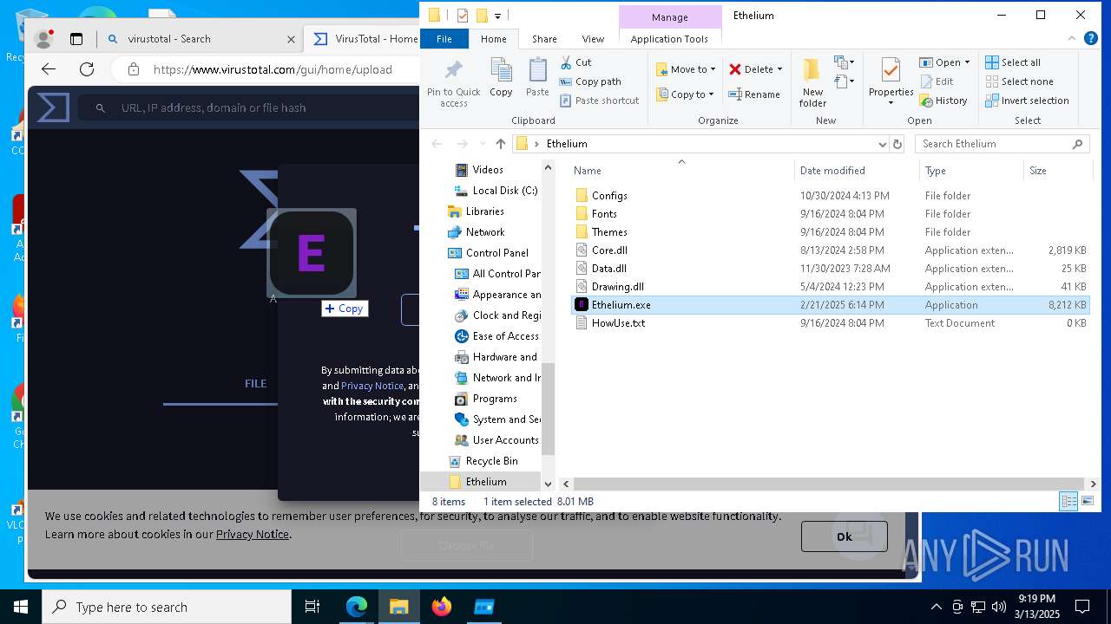Sort files by Name column

(588, 171)
